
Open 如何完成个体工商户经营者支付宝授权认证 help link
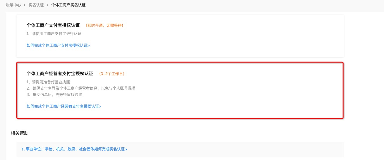tap(64, 106)
